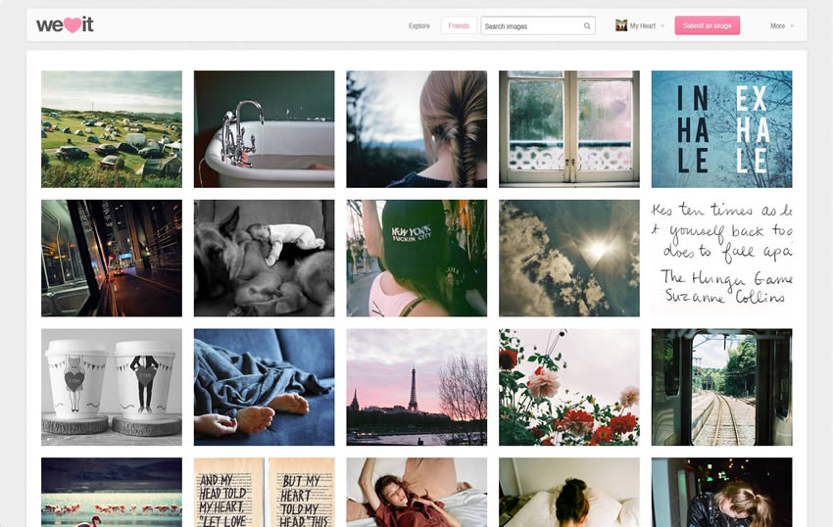Click the search magnifier icon
This screenshot has height=527, width=833.
[x=587, y=25]
